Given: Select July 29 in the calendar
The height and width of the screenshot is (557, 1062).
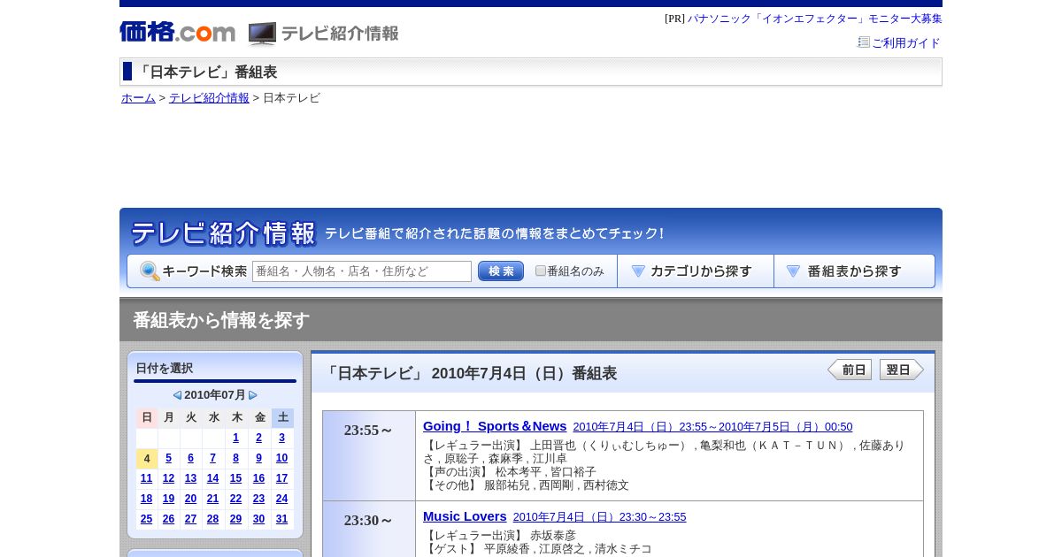Looking at the screenshot, I should 235,519.
